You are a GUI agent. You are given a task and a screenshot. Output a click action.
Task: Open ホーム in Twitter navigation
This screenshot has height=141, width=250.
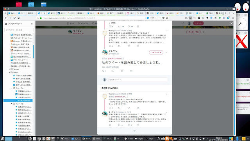point(71,23)
